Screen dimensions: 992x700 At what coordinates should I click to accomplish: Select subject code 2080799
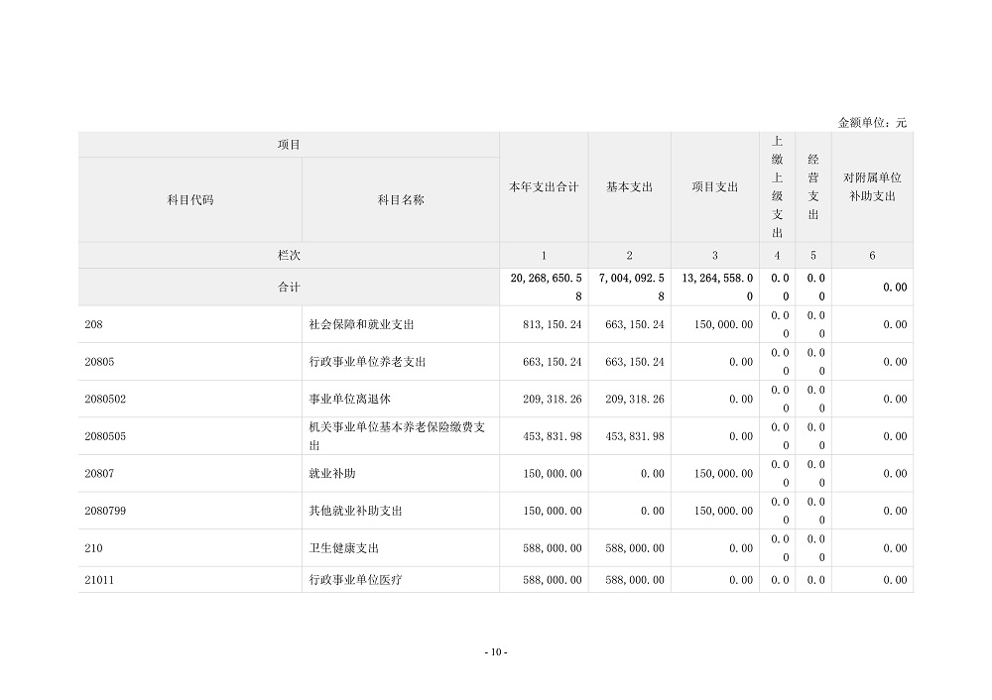click(x=105, y=511)
